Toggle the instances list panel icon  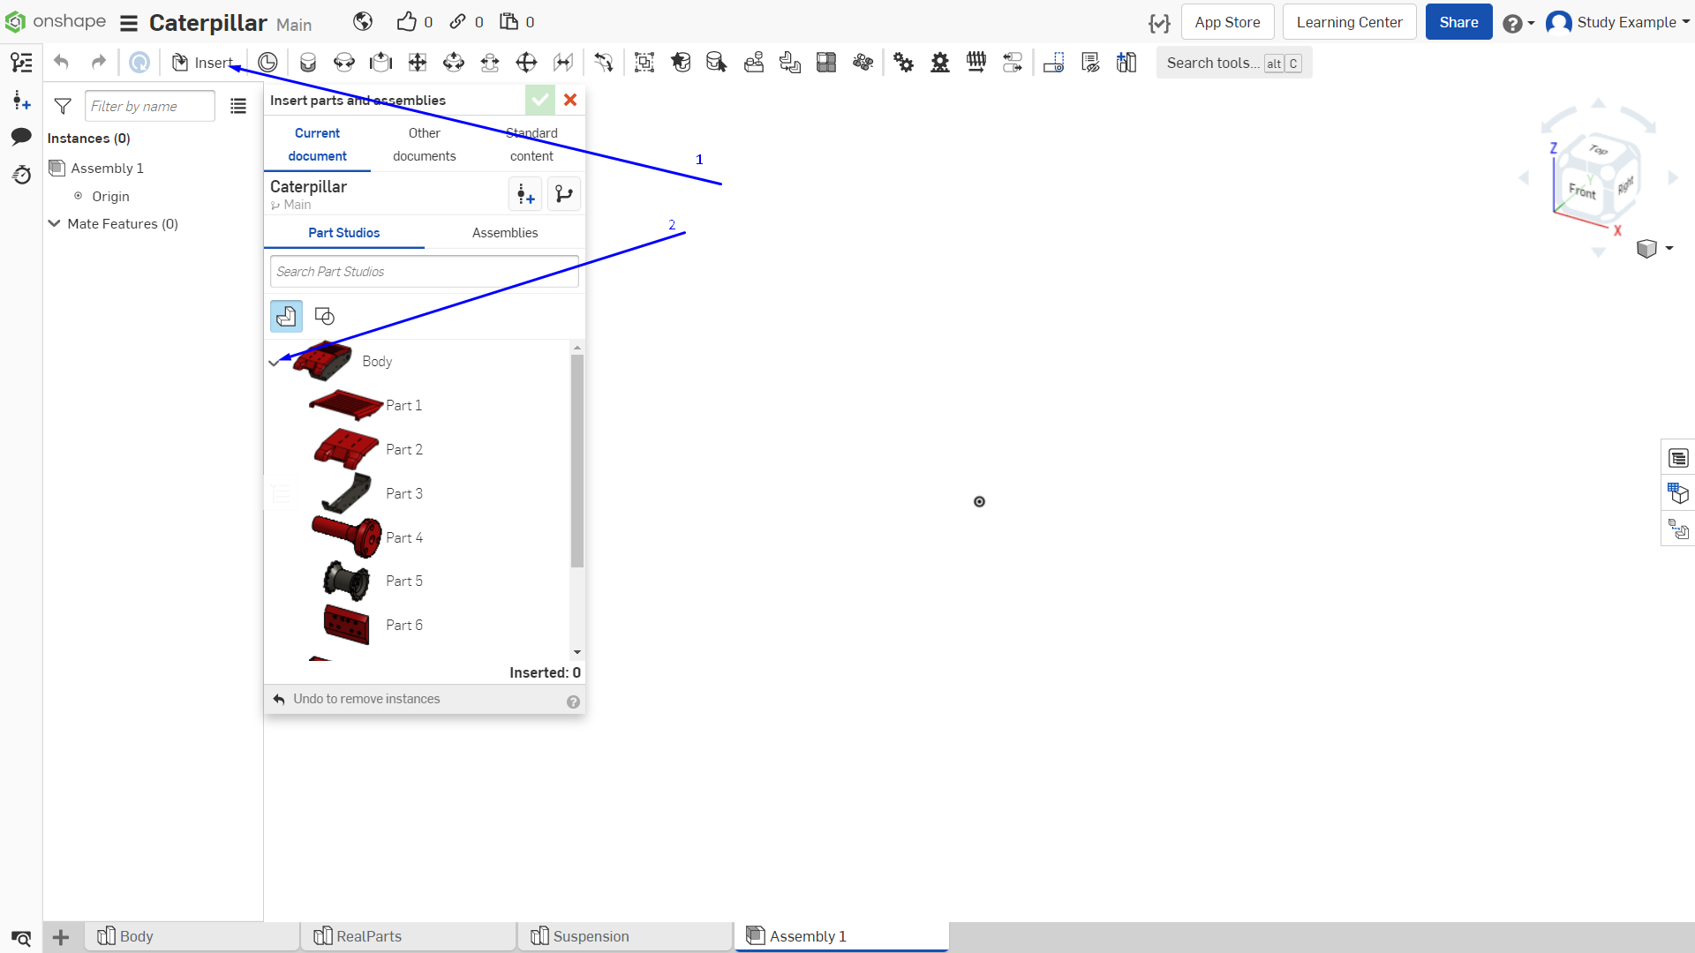coord(21,63)
